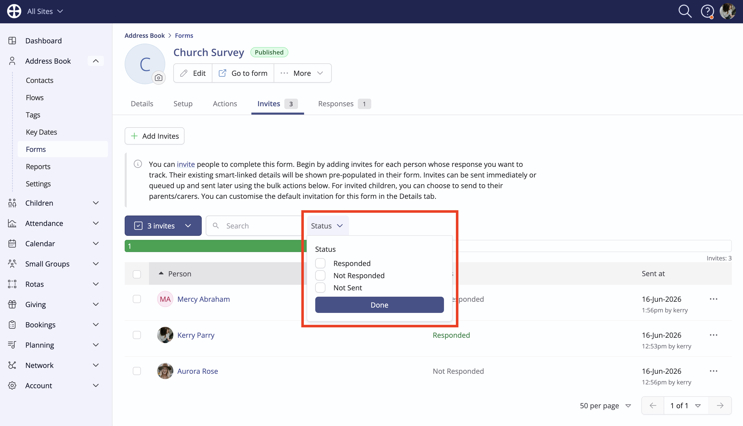
Task: Click the Giving gift icon
Action: click(12, 304)
